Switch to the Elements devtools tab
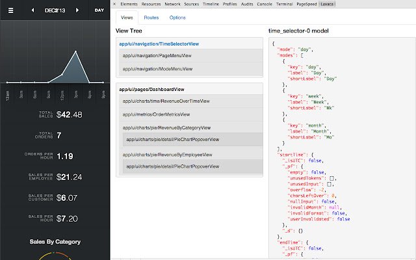 [129, 4]
